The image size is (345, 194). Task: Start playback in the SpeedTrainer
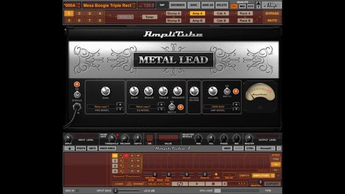pyautogui.click(x=197, y=184)
